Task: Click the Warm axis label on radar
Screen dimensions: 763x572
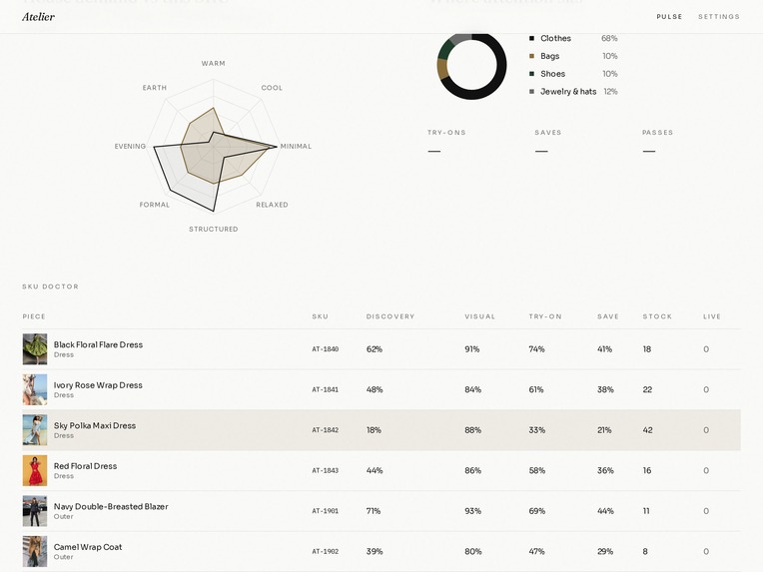Action: (213, 63)
